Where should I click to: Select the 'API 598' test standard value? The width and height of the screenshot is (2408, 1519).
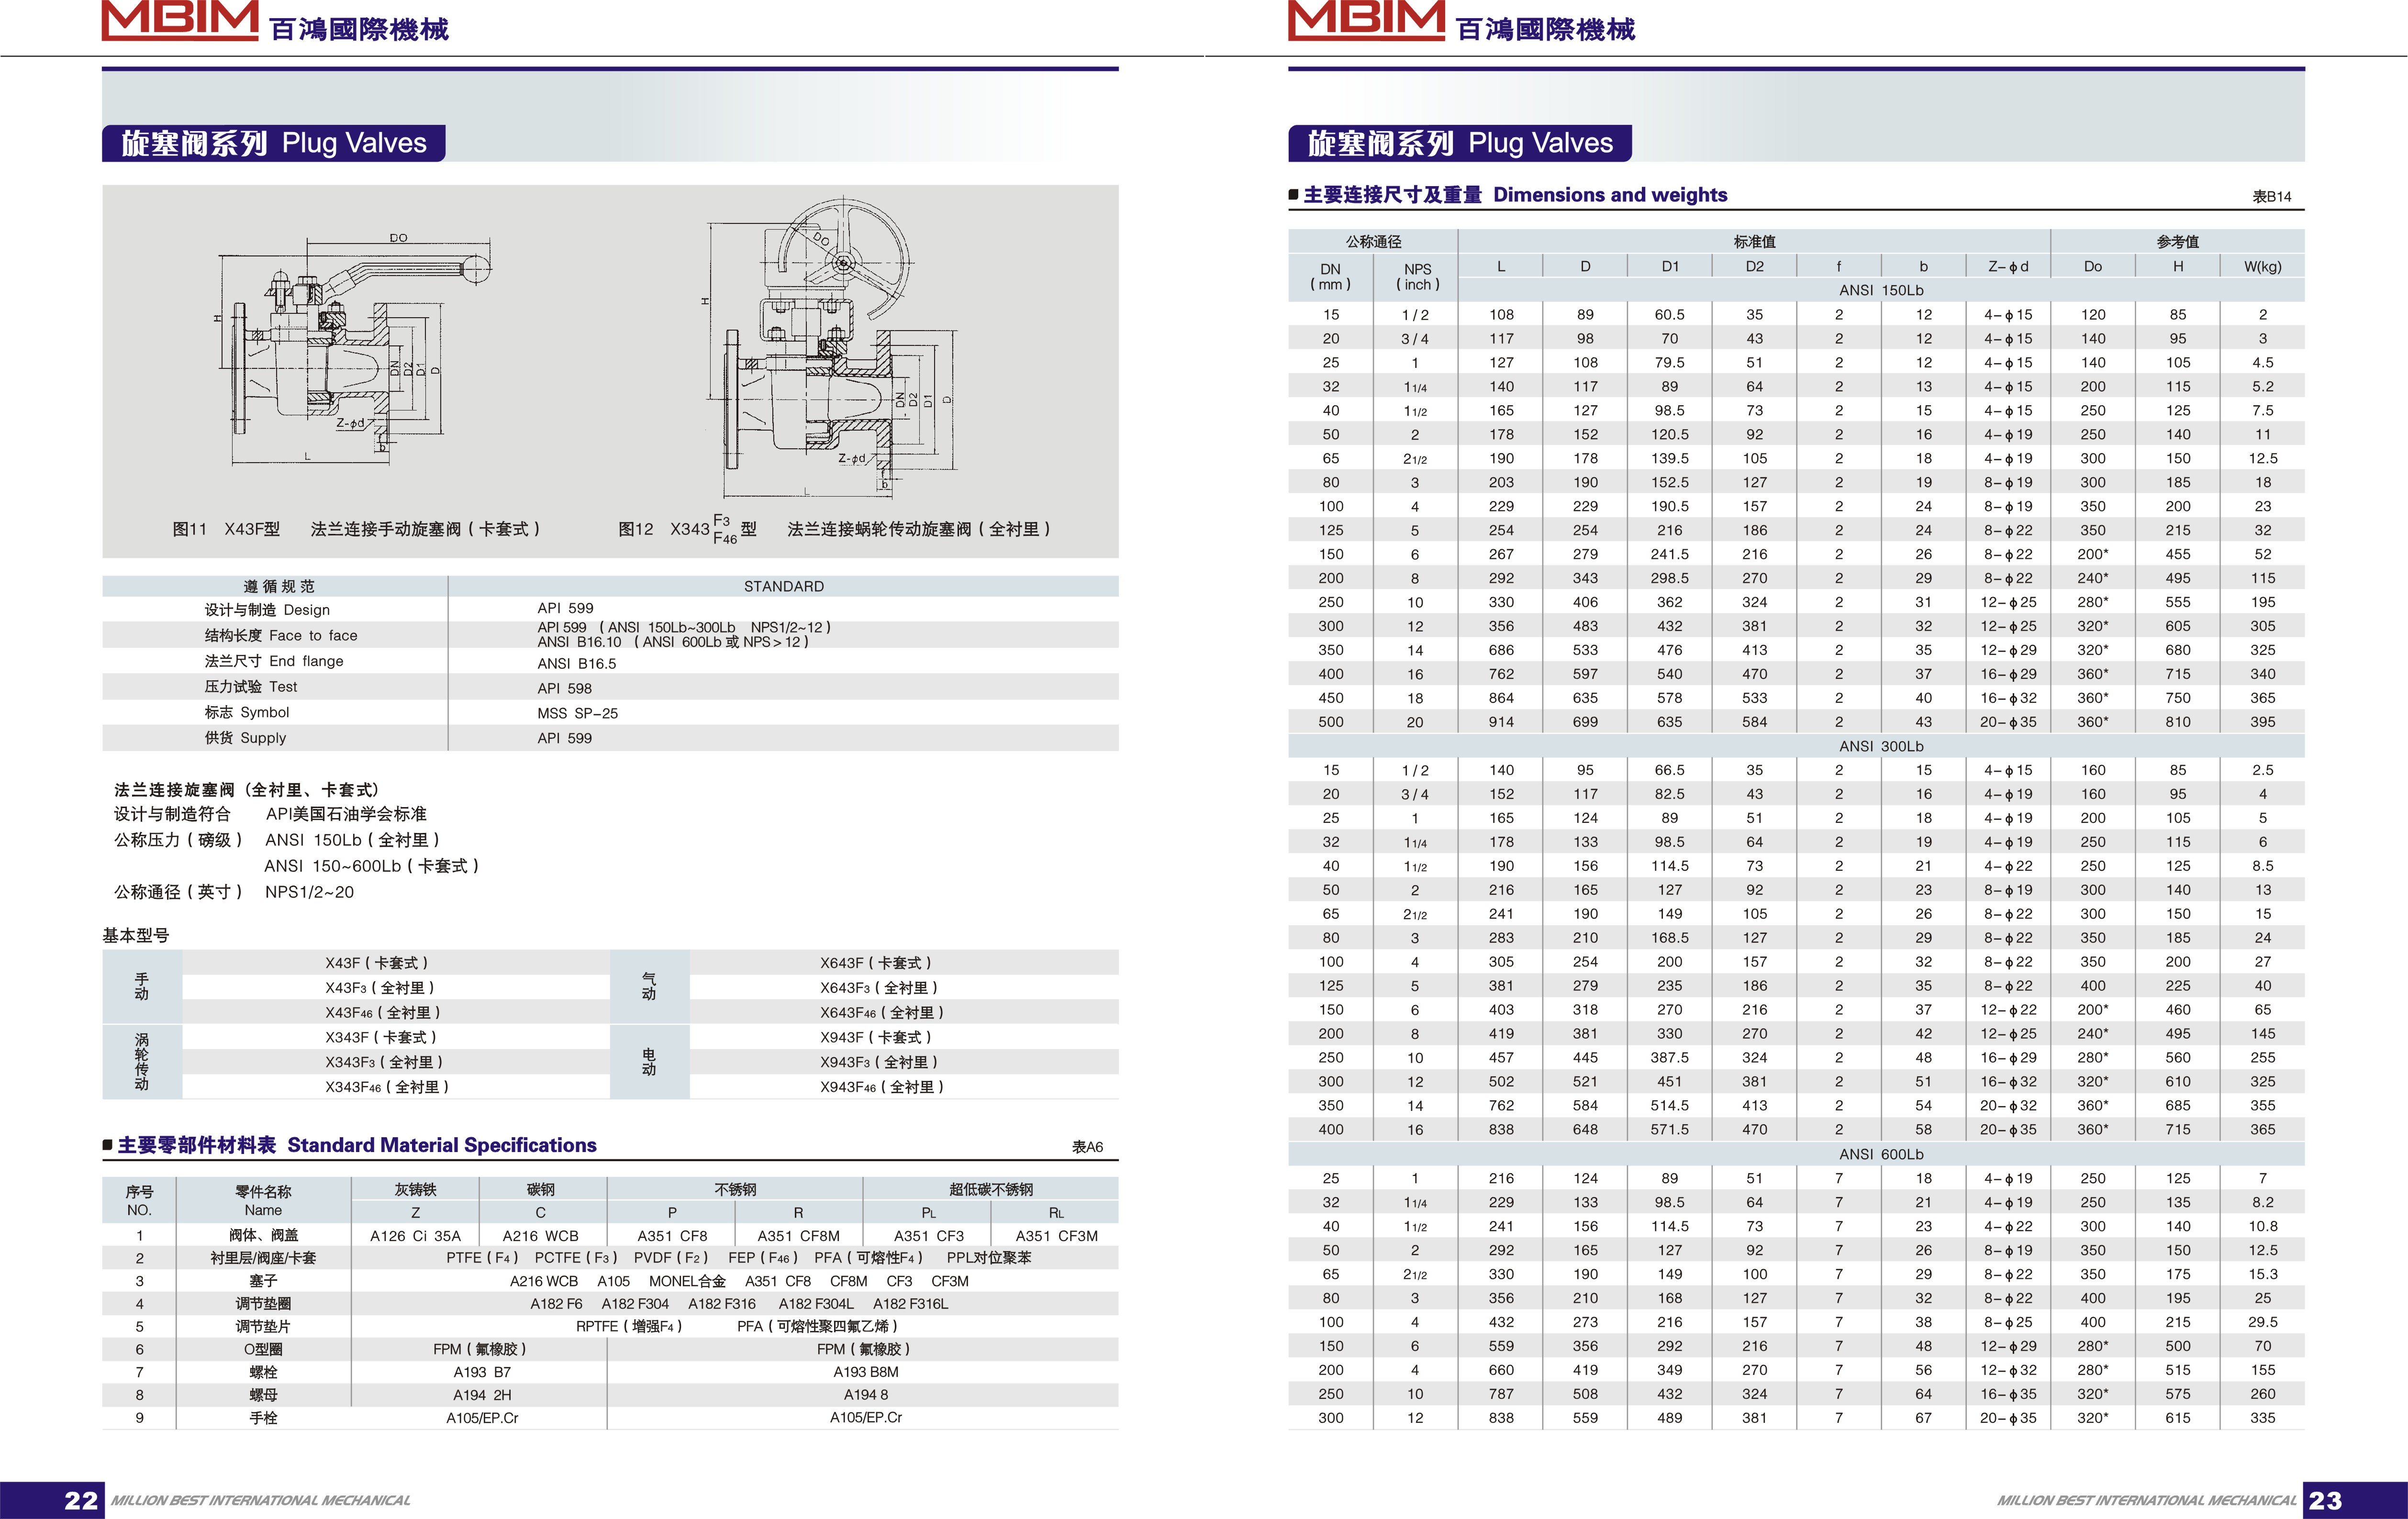564,688
